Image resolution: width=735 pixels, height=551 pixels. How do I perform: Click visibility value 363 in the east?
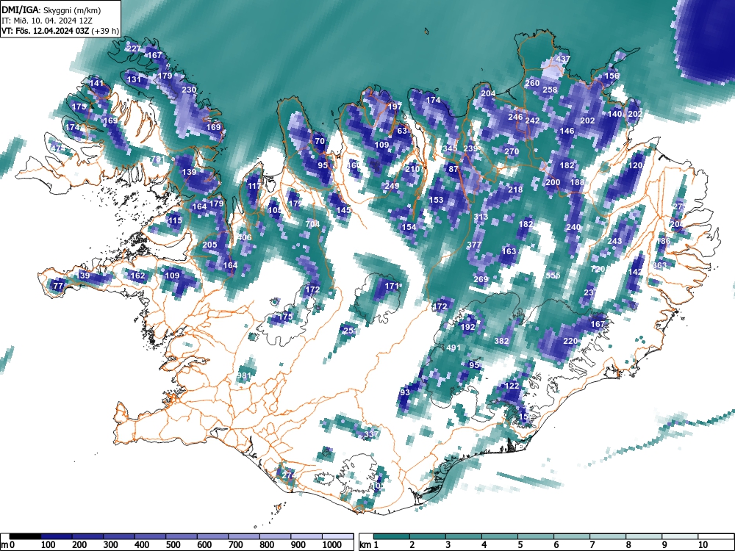click(x=659, y=265)
